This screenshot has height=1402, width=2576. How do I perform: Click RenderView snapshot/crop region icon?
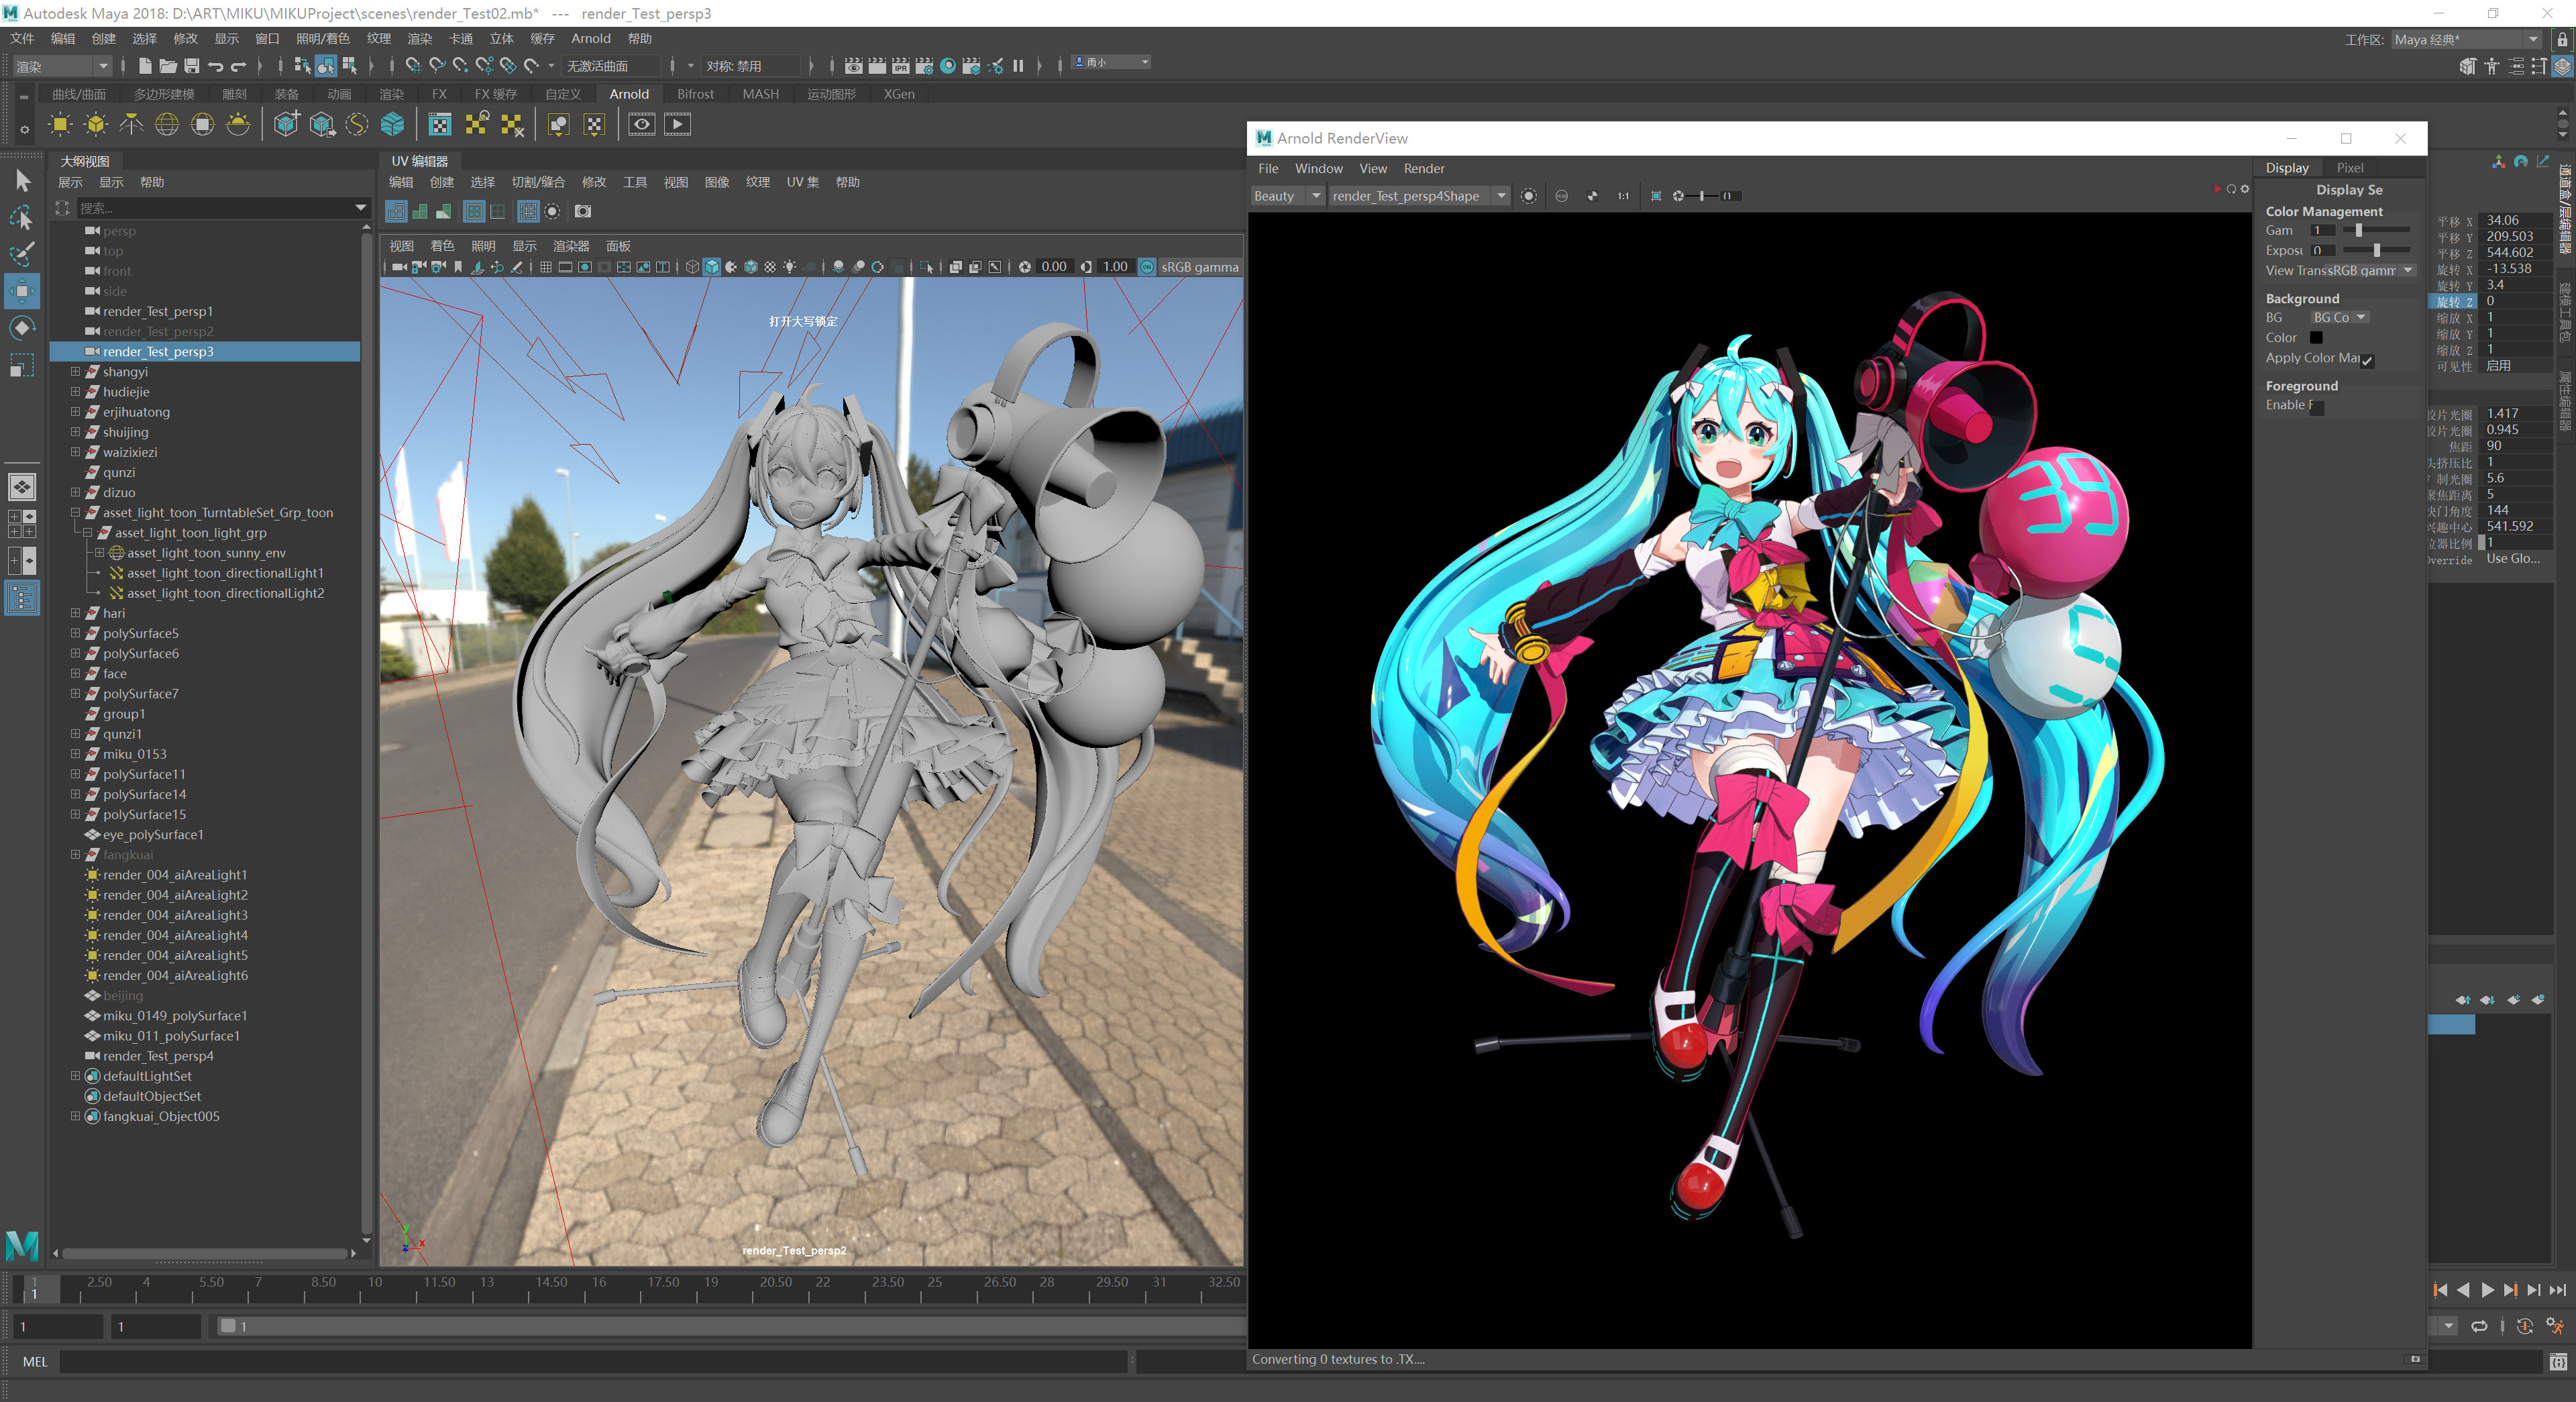[x=1656, y=196]
